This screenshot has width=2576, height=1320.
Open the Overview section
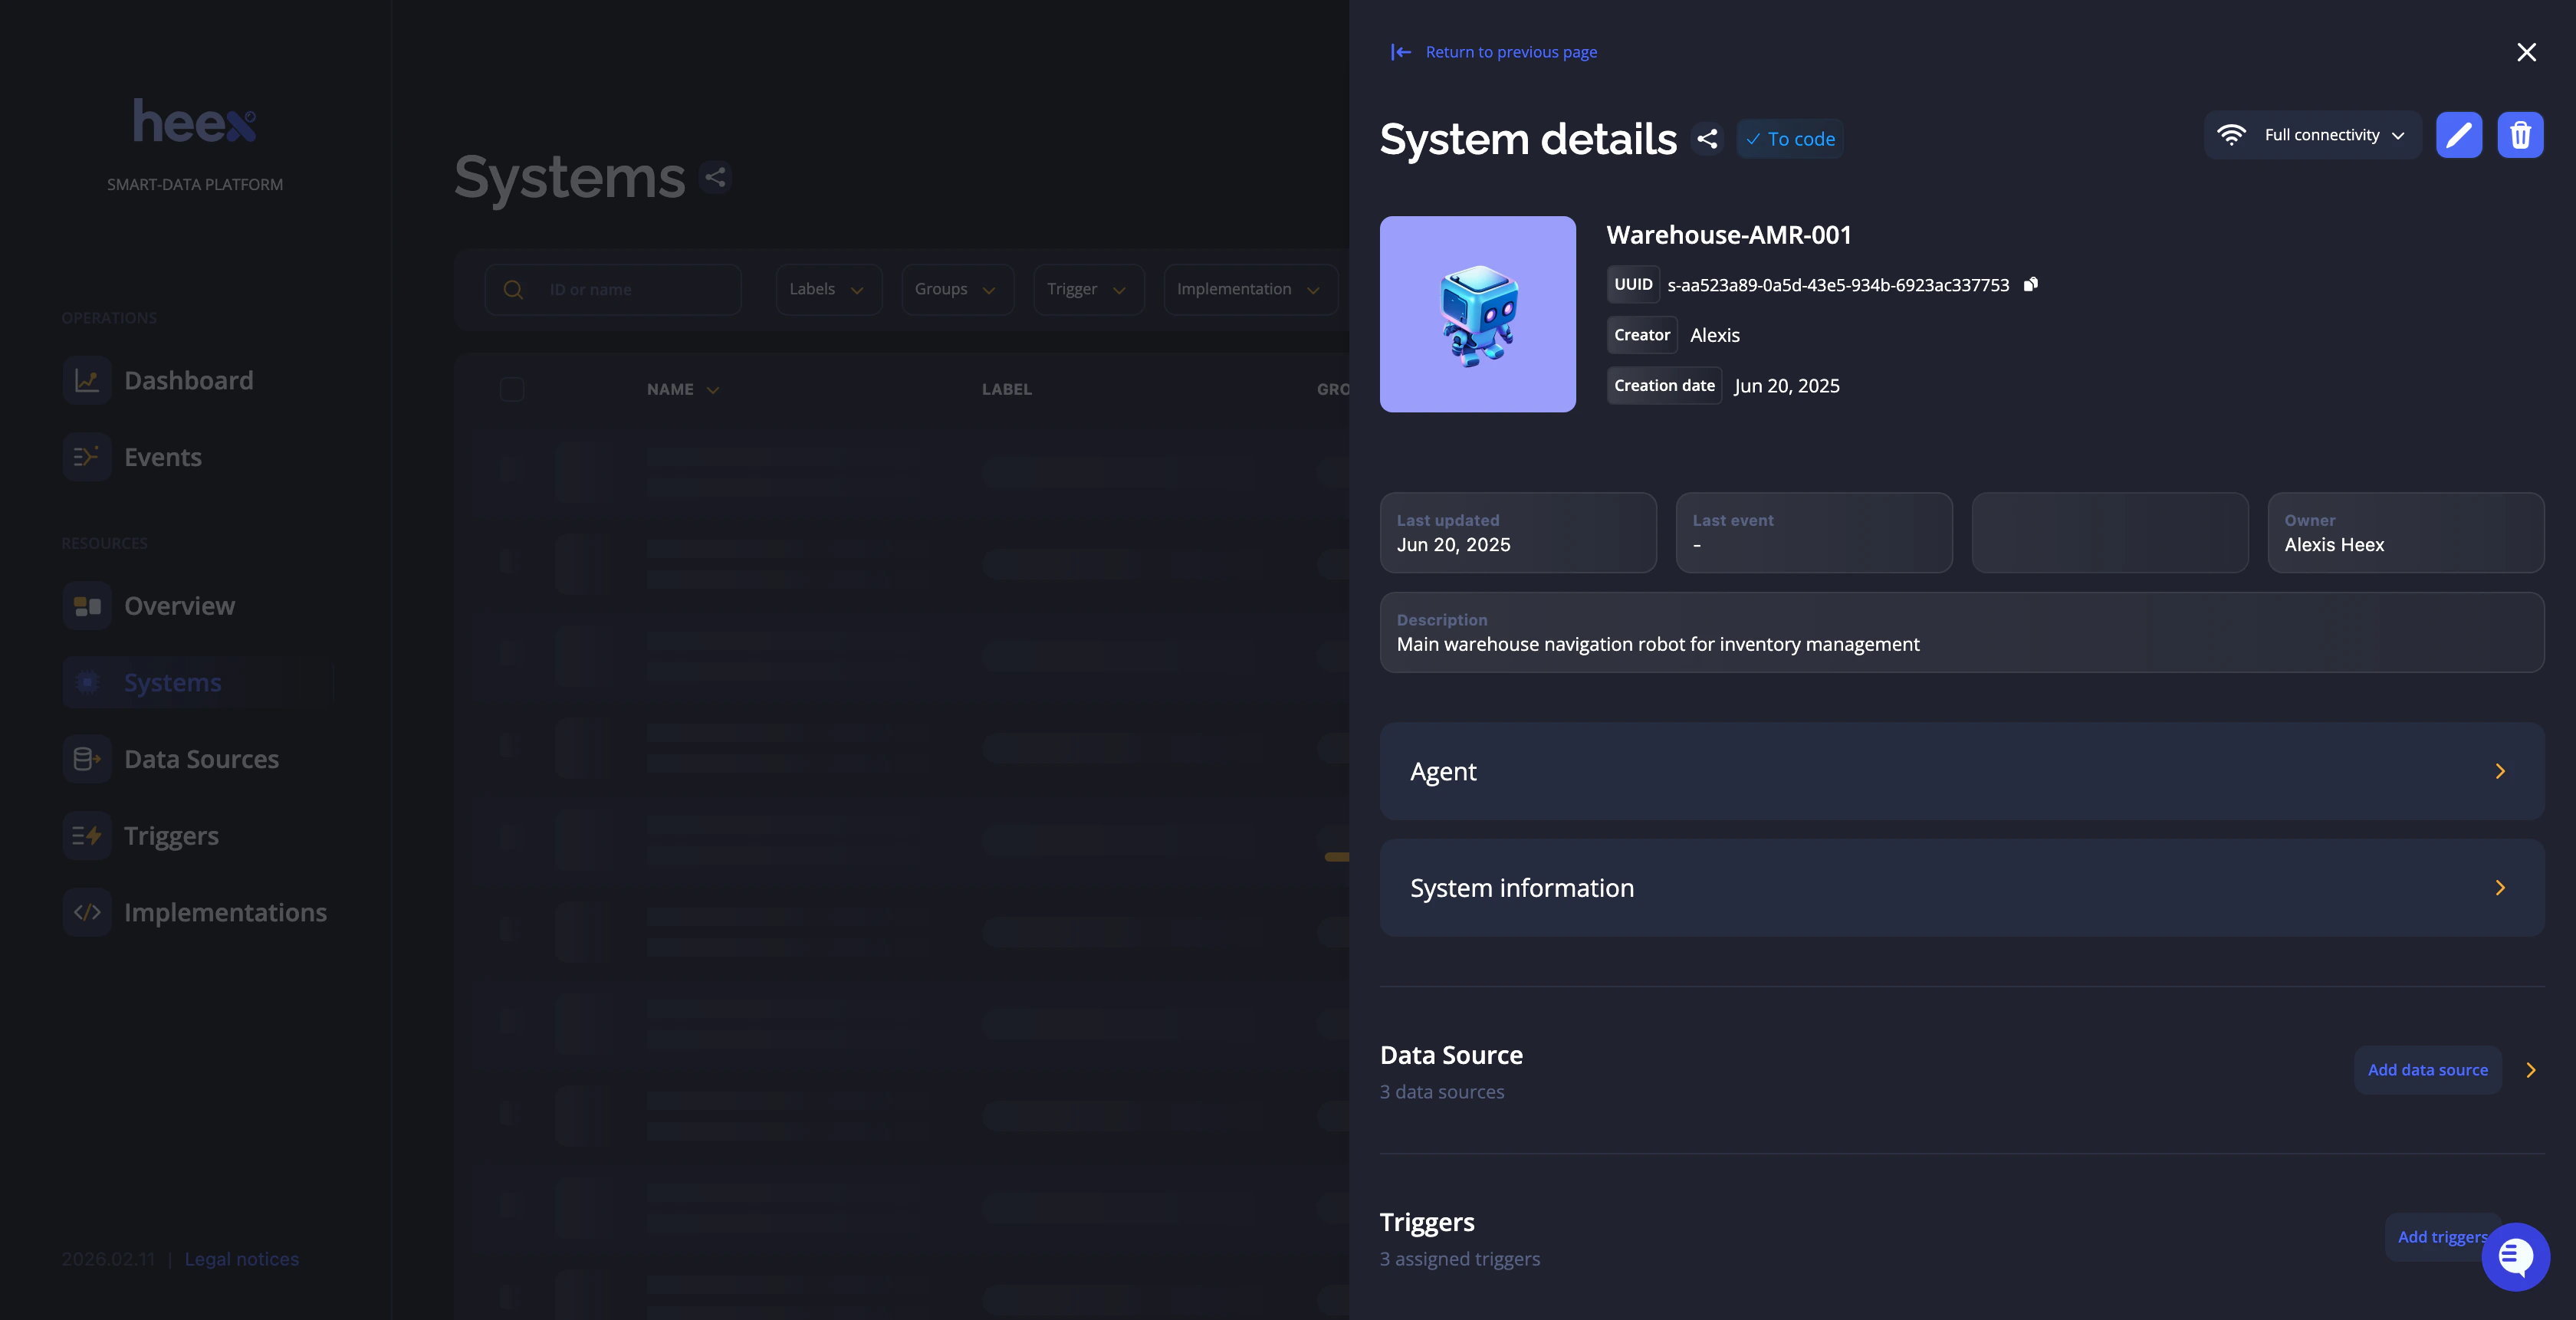click(x=179, y=605)
